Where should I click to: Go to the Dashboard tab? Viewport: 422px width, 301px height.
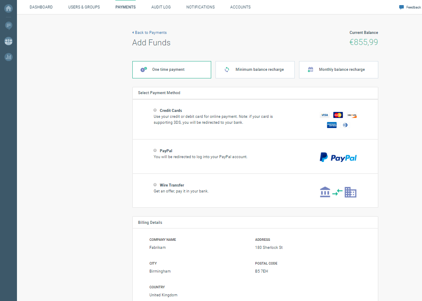coord(41,7)
